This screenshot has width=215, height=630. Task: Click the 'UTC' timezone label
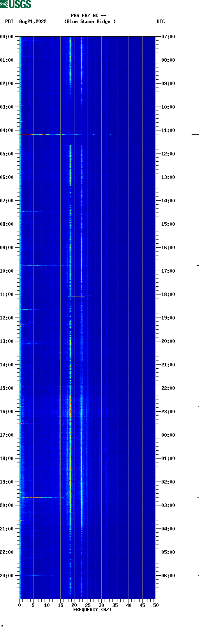(x=161, y=21)
